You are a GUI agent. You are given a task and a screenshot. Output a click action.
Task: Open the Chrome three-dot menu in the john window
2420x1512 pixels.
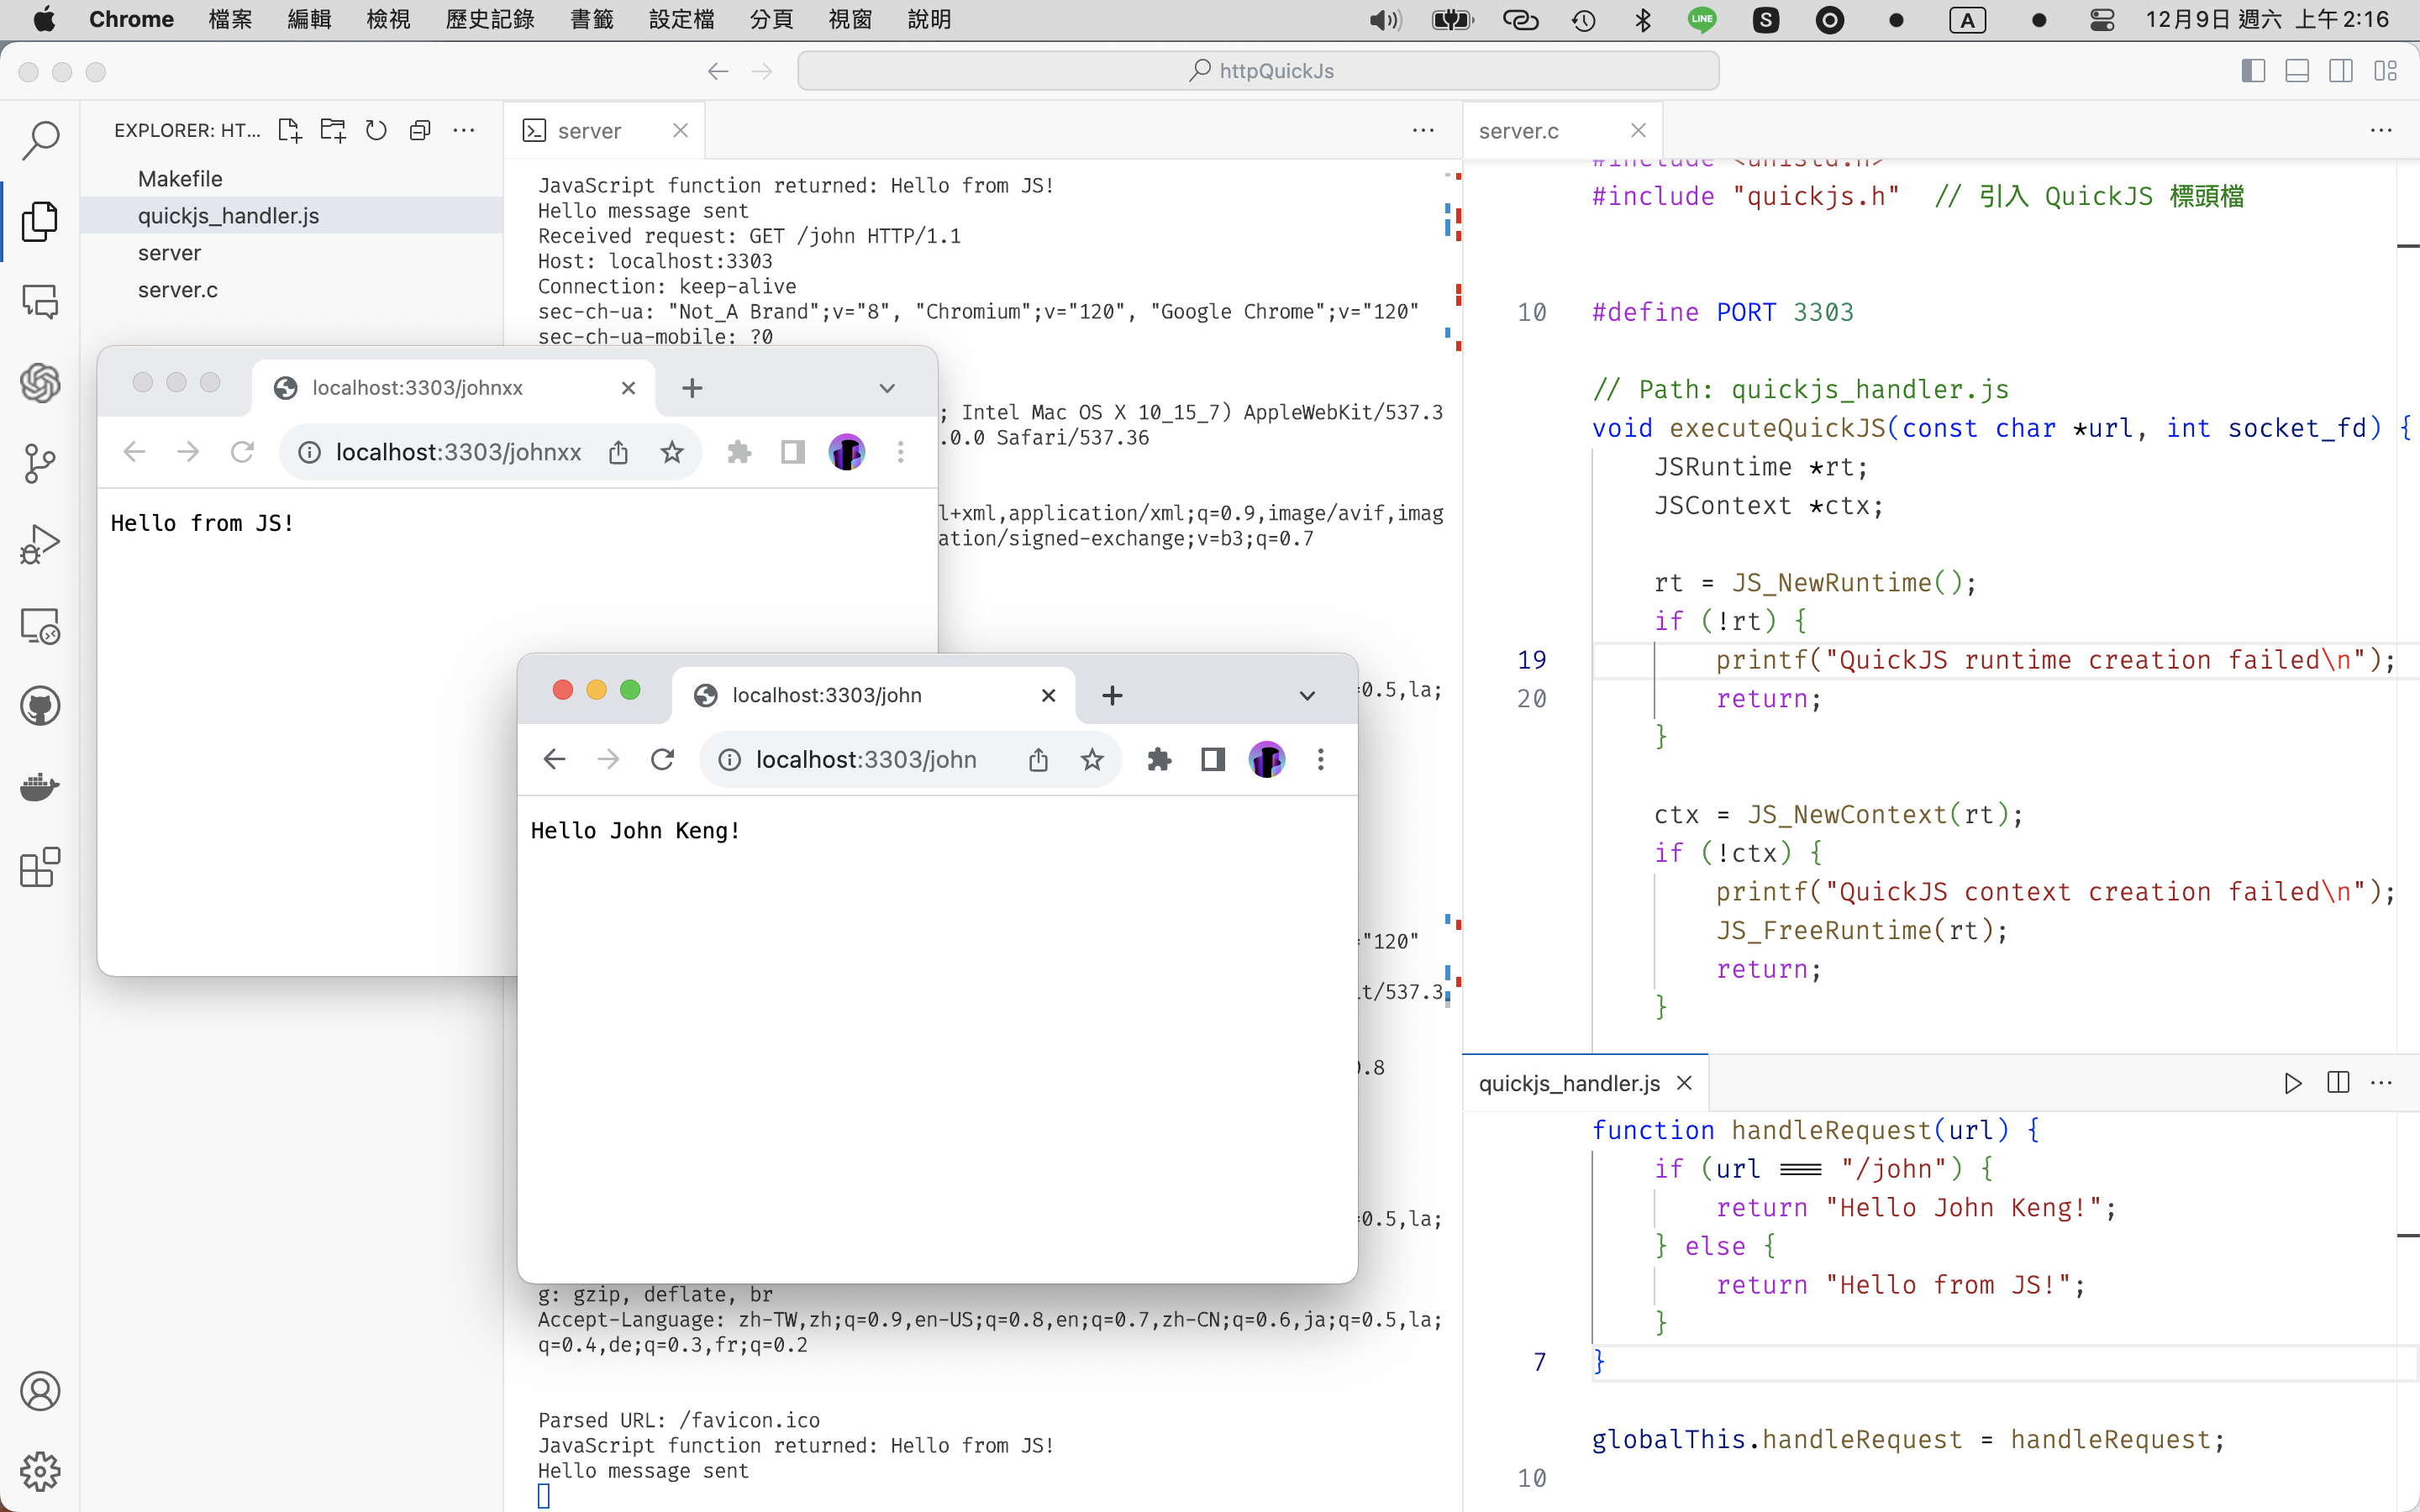(1320, 760)
